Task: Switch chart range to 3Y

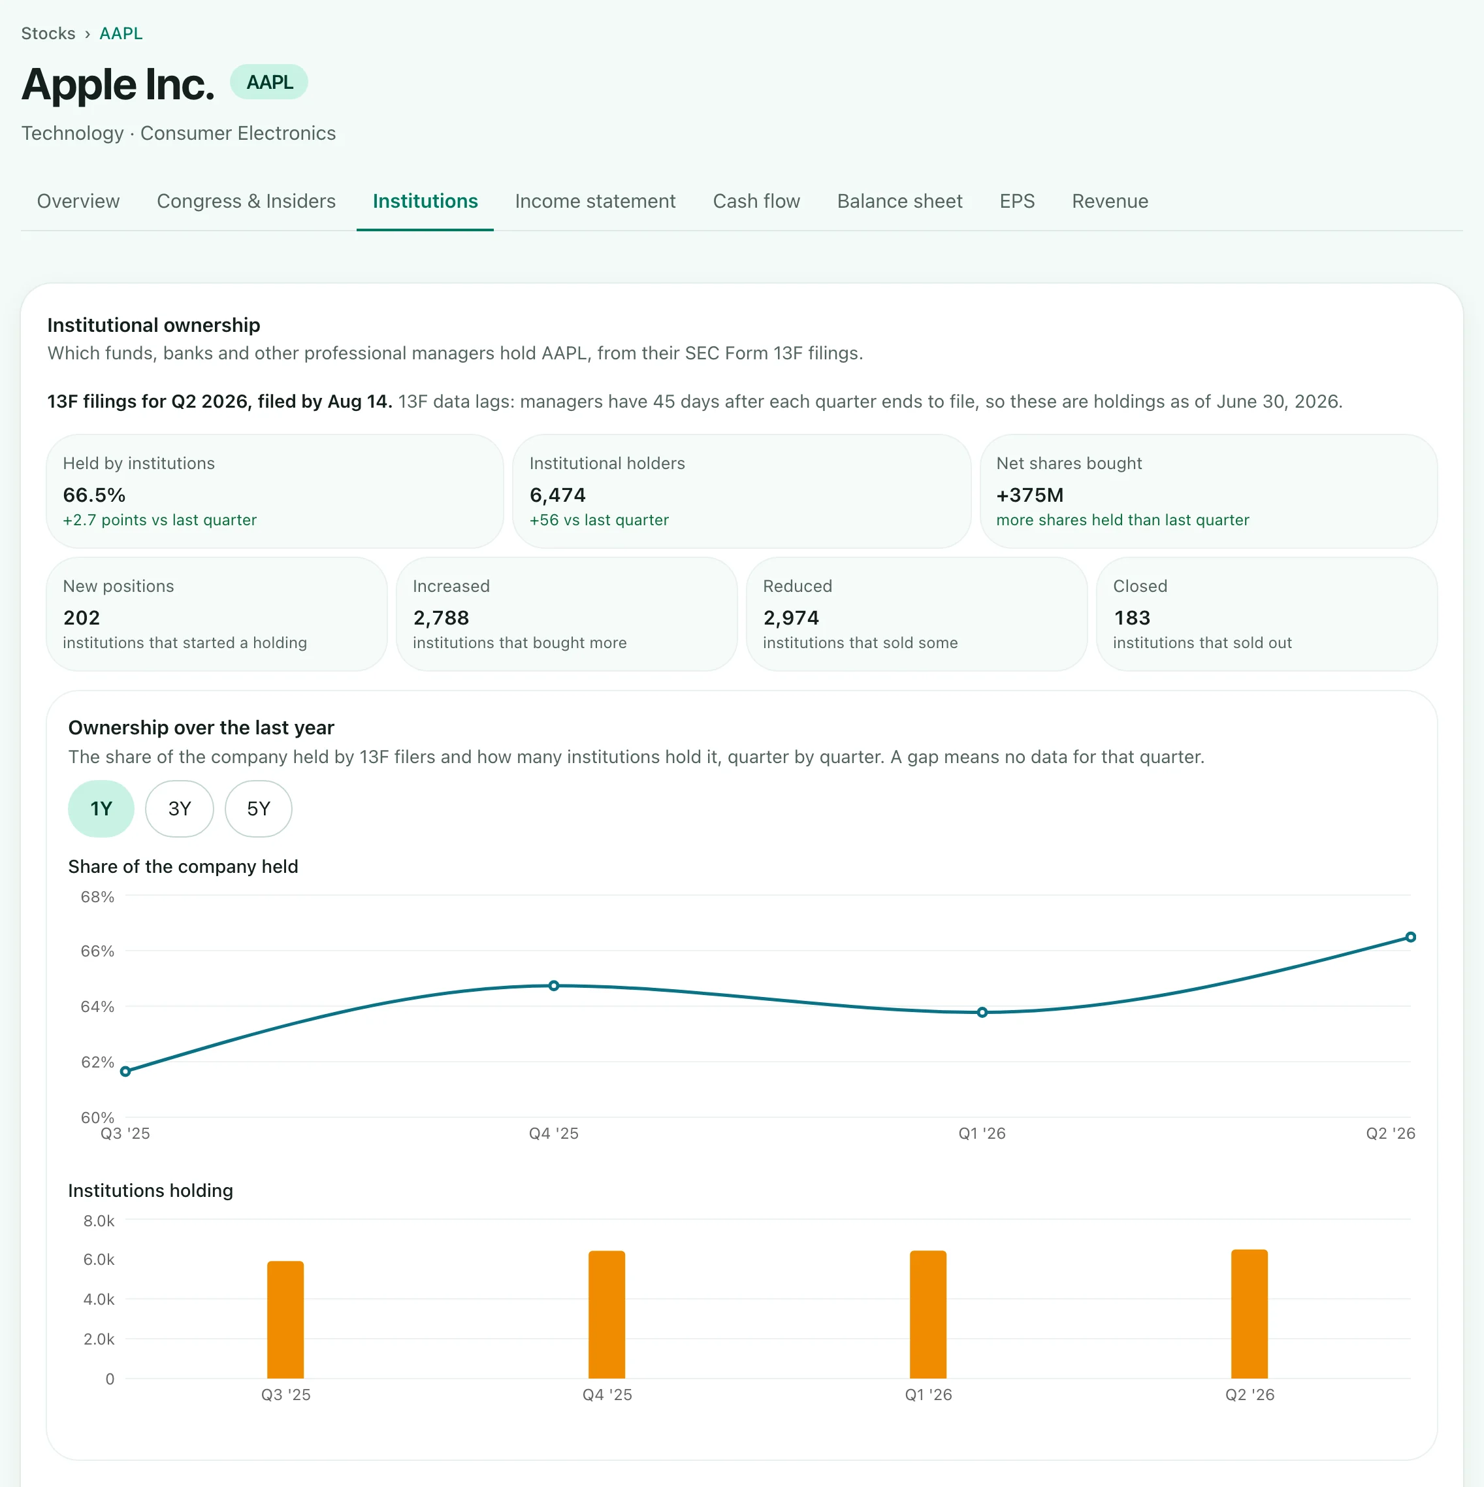Action: [179, 809]
